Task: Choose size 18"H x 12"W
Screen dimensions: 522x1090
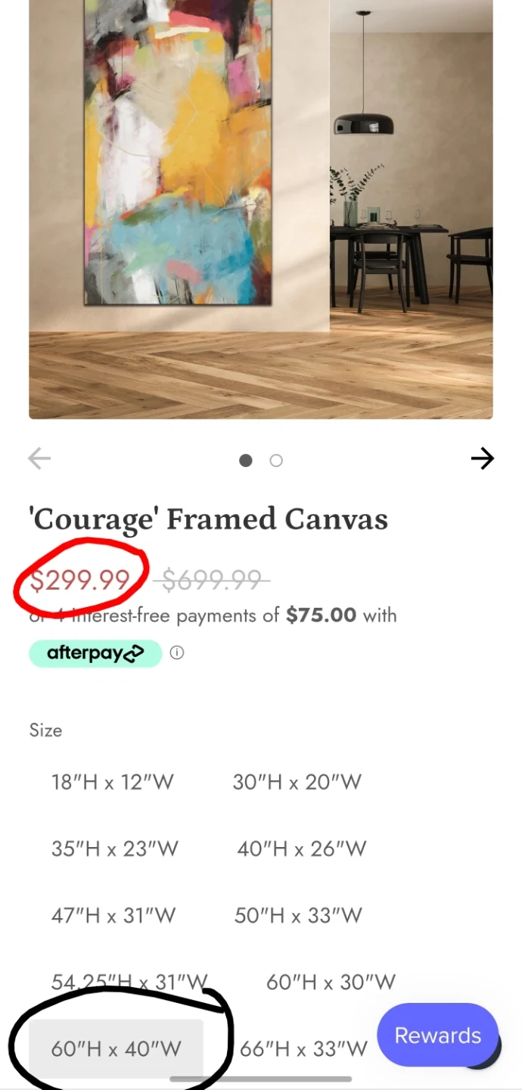Action: pos(113,782)
